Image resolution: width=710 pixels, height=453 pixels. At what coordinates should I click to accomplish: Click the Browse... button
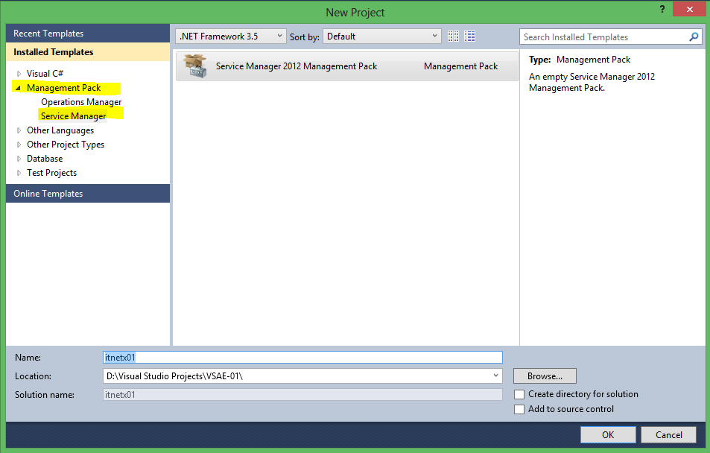tap(545, 376)
